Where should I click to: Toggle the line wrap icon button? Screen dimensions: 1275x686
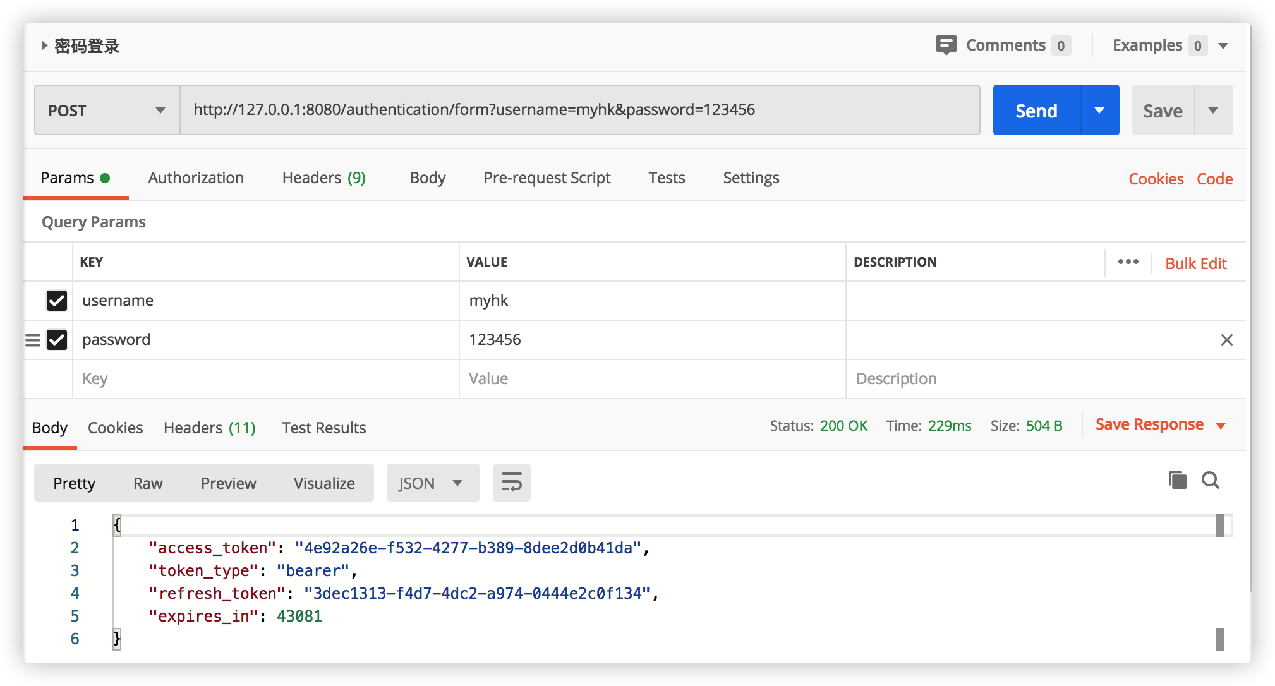511,483
